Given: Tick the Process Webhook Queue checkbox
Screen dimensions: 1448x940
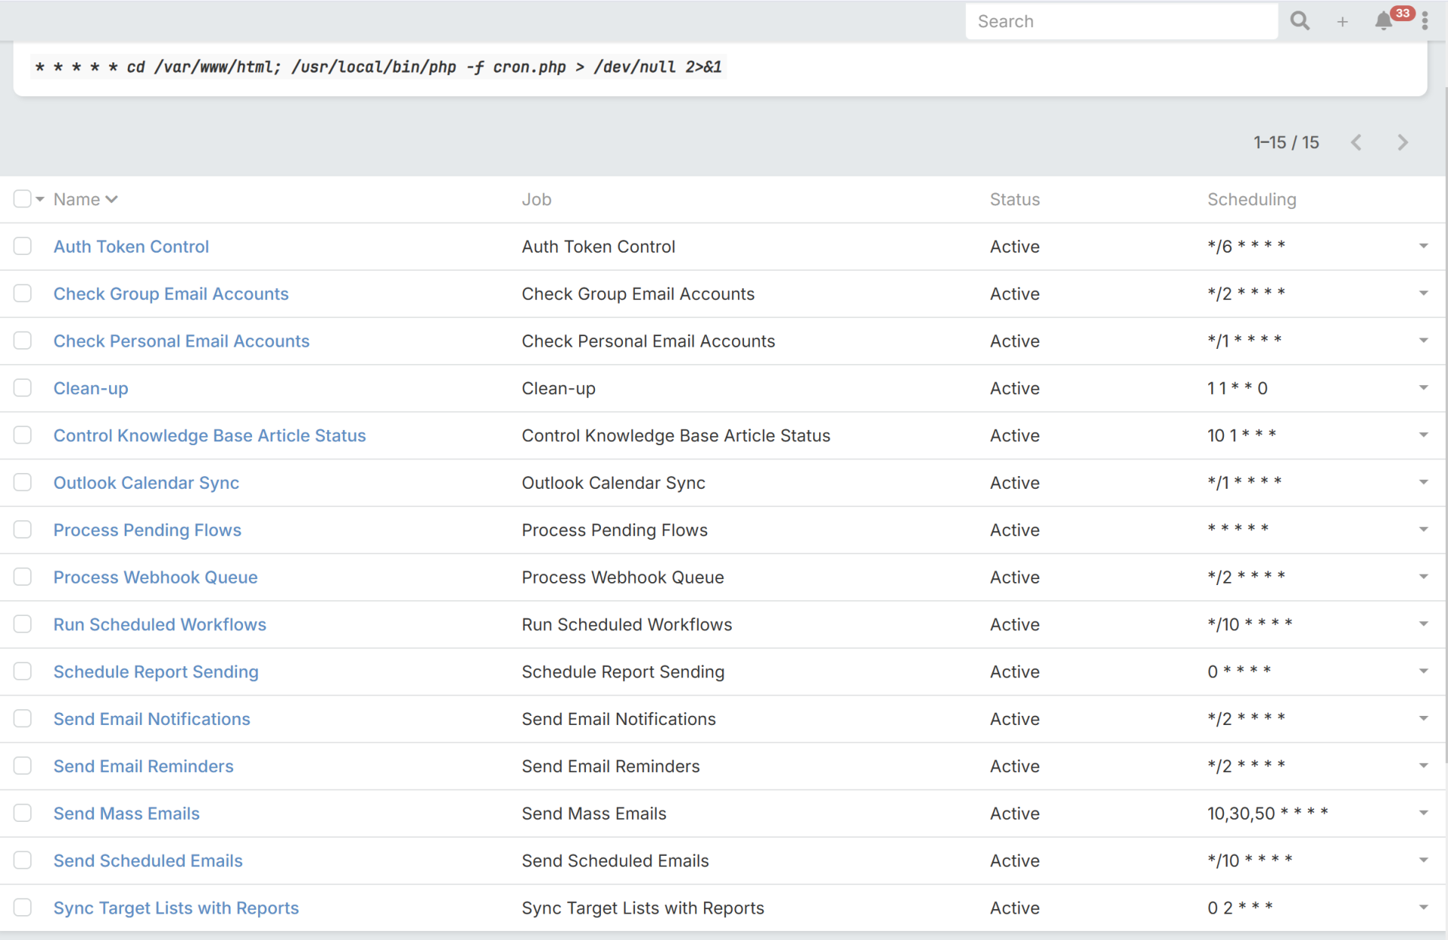Looking at the screenshot, I should [x=23, y=577].
